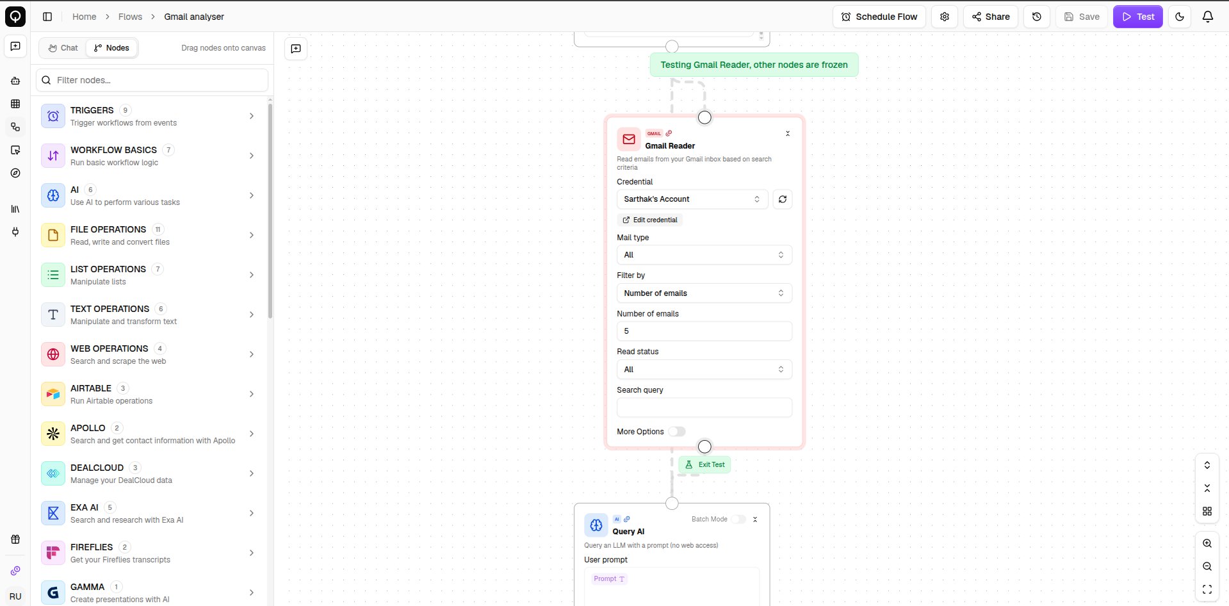Screen dimensions: 1229x606
Task: Open the gift icon in left rail
Action: pos(15,539)
